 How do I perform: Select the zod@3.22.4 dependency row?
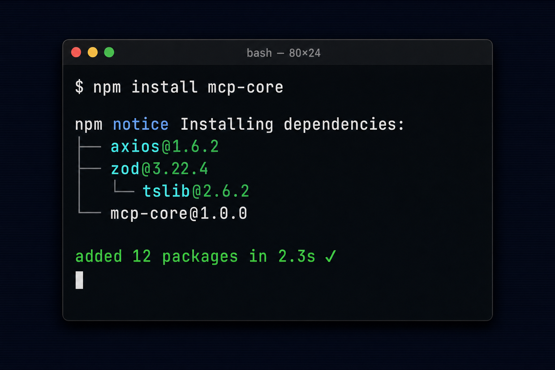(x=159, y=169)
